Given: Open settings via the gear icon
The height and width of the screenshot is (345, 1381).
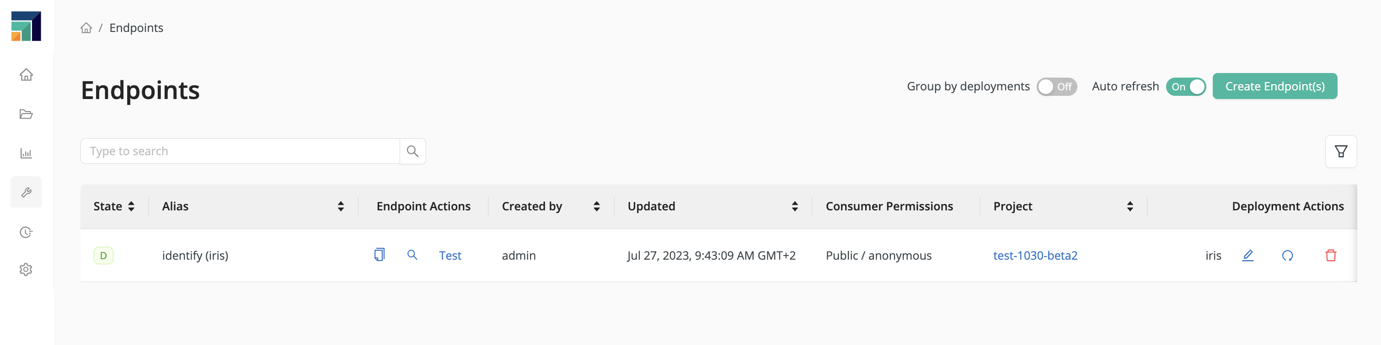Looking at the screenshot, I should point(26,270).
